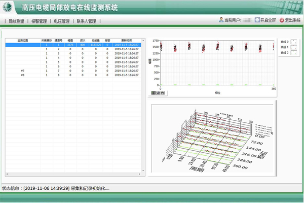Click the 曲线 1 plot legend sample
304x203 pixels.
293,47
